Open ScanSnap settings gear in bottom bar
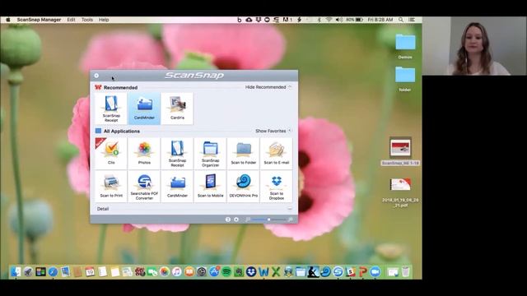Viewport: 527px width, 296px height. [236, 220]
